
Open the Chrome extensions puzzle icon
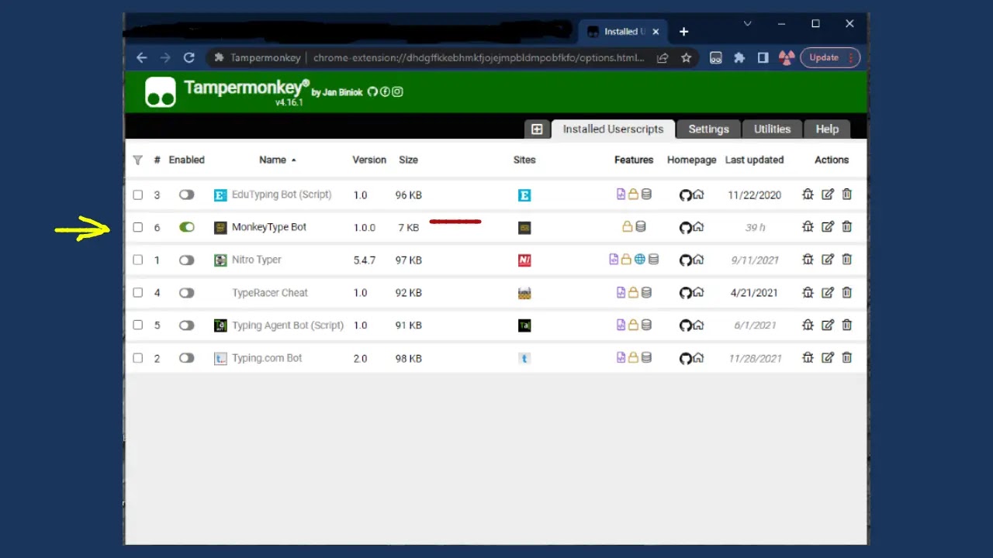pos(739,57)
